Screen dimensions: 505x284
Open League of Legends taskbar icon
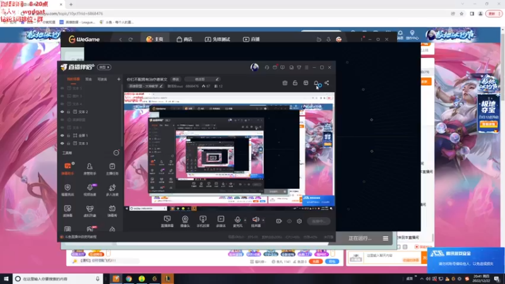(x=167, y=279)
